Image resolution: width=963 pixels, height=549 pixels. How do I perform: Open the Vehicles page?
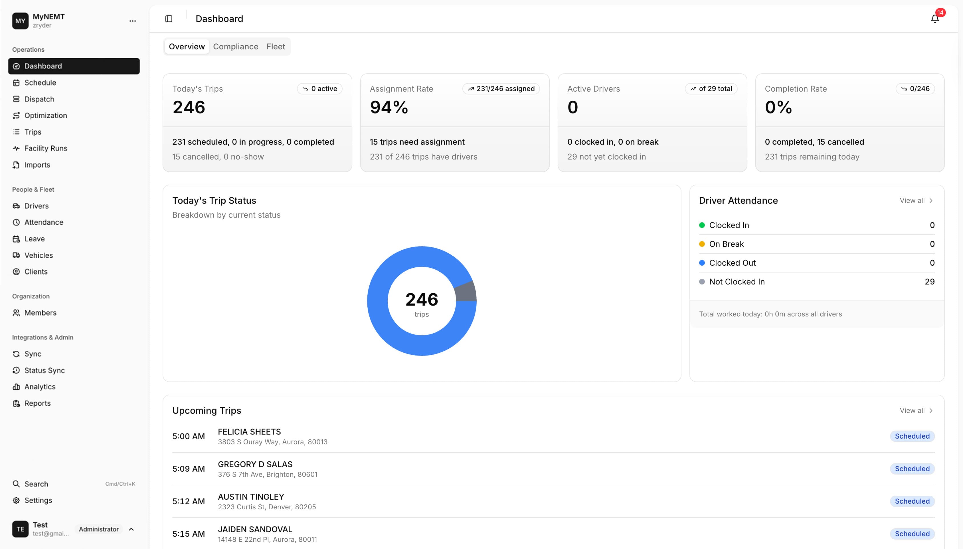pos(38,255)
